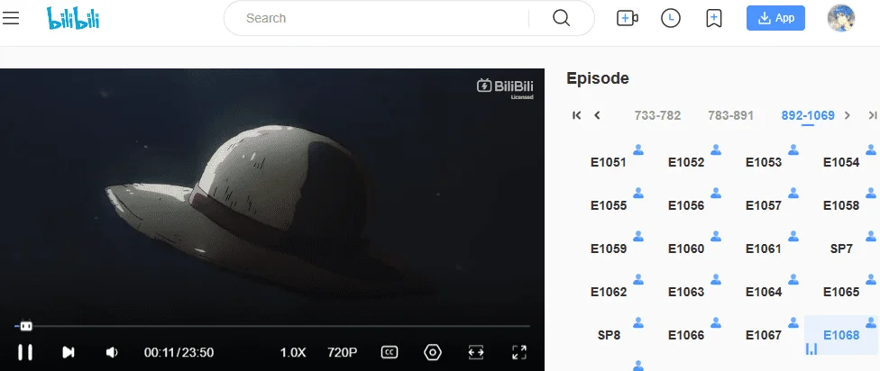The image size is (880, 371).
Task: Select currently playing episode E1068
Action: click(841, 335)
